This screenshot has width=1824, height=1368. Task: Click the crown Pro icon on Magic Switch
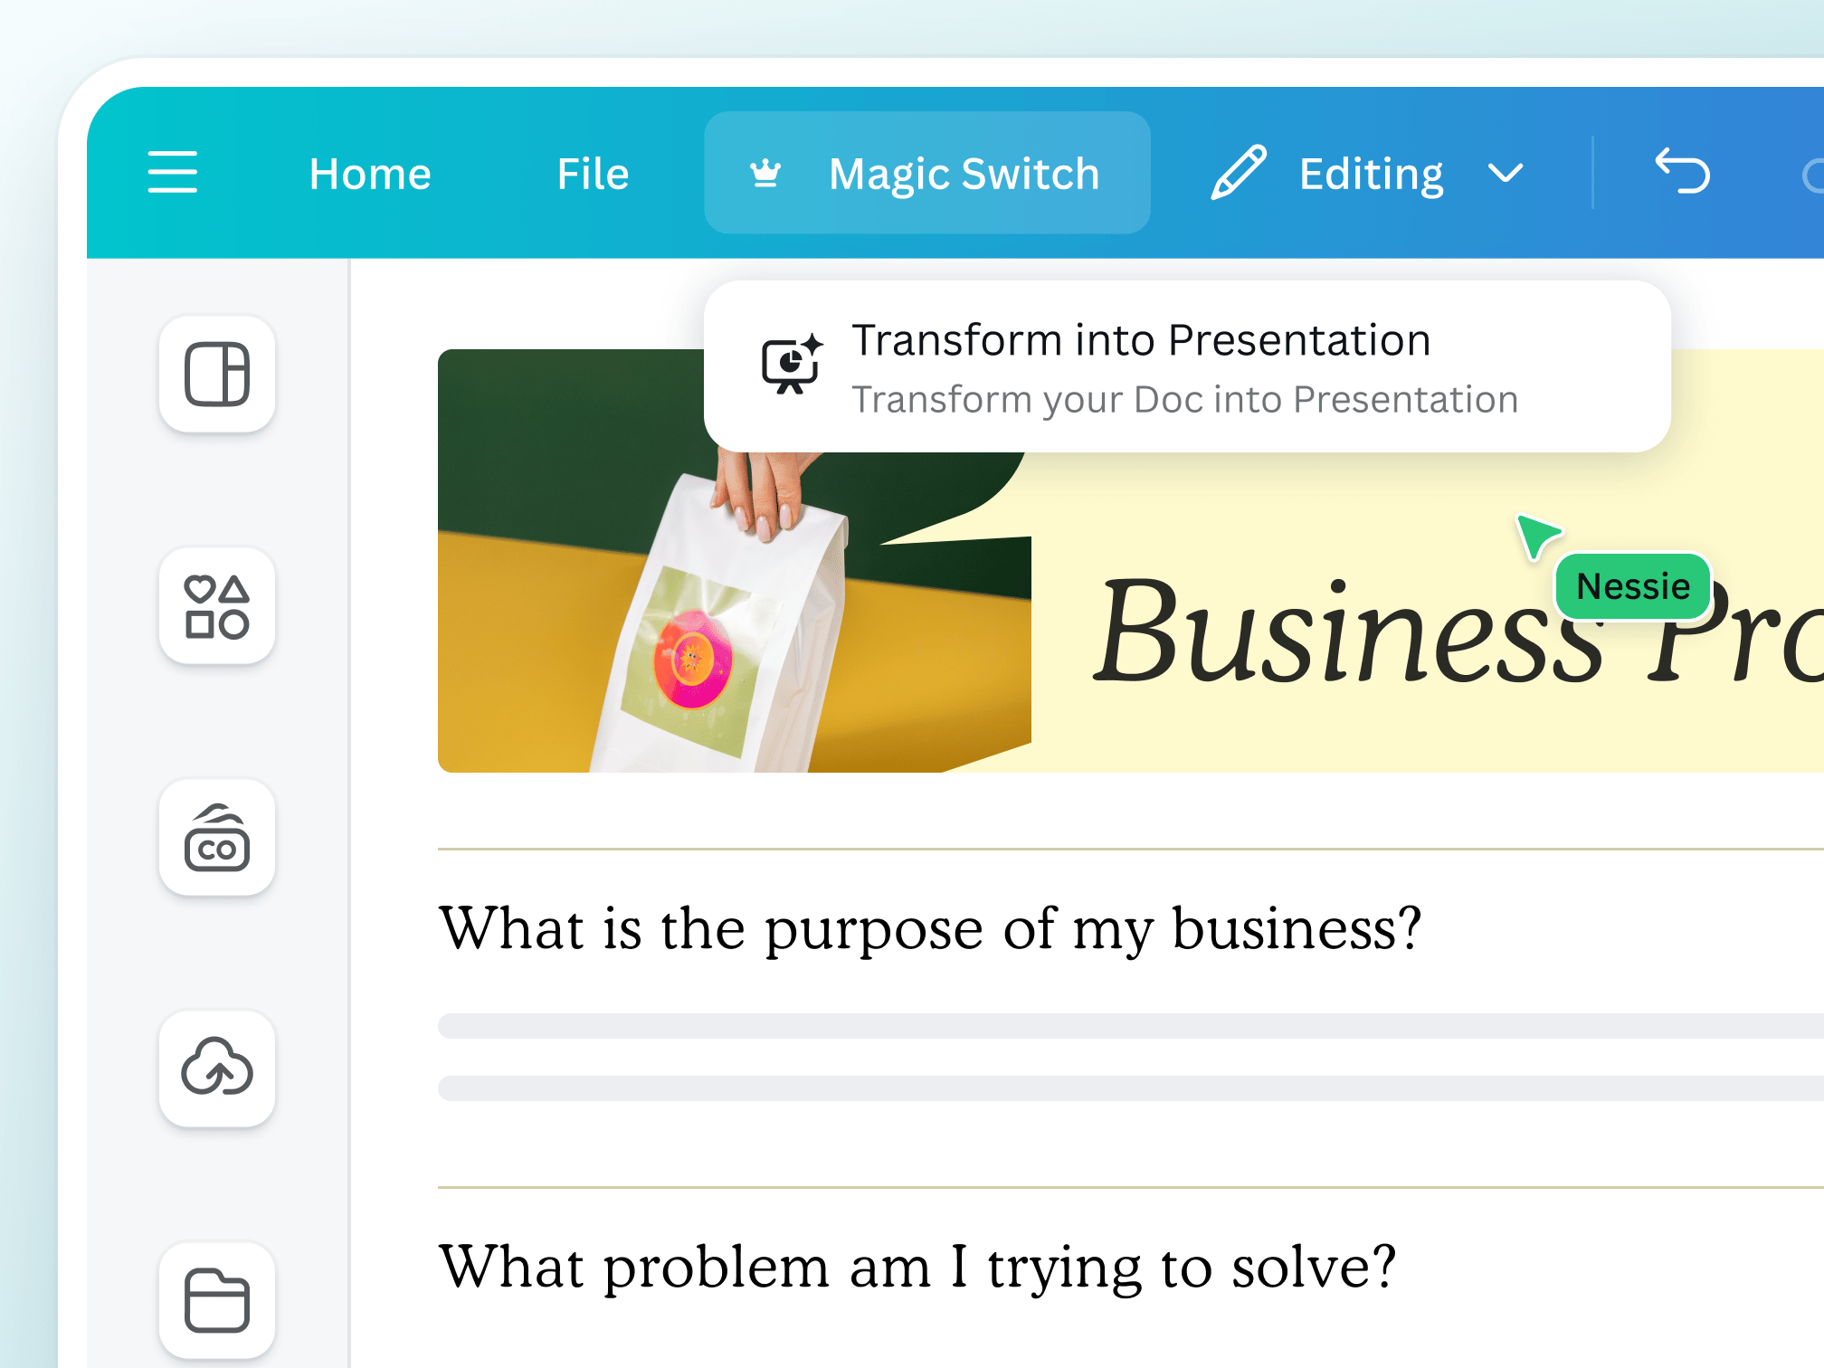pos(765,173)
